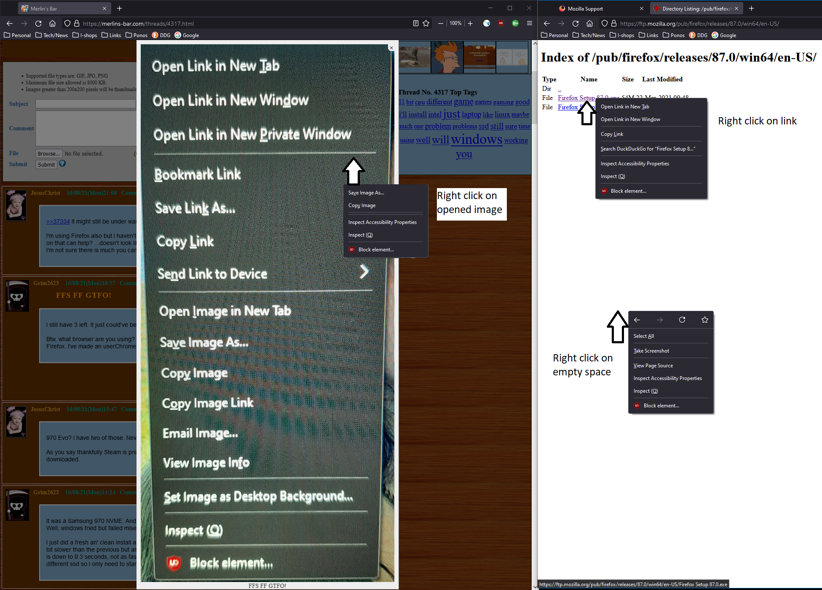This screenshot has height=590, width=822.
Task: Open the green B+ extension icon
Action: point(515,24)
